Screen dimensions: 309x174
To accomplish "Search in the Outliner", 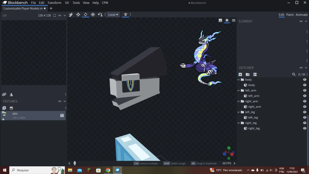I will (x=294, y=74).
